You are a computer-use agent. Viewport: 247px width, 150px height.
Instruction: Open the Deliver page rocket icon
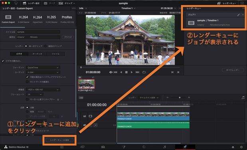tap(185, 147)
